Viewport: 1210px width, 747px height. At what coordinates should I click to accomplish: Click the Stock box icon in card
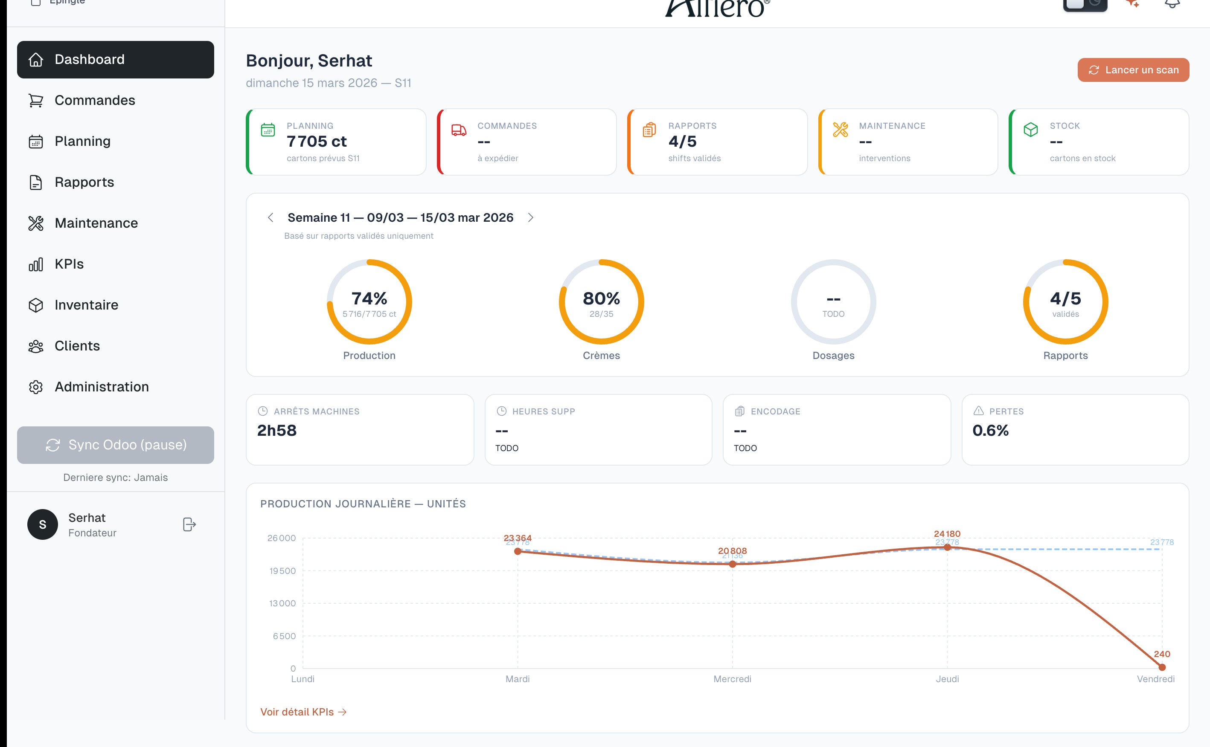coord(1030,130)
